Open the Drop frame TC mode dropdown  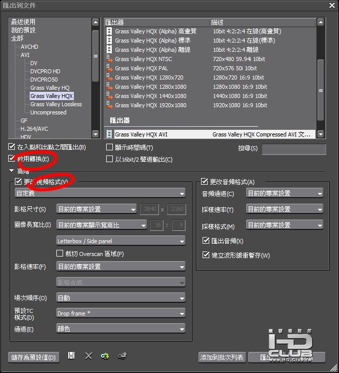click(x=121, y=313)
